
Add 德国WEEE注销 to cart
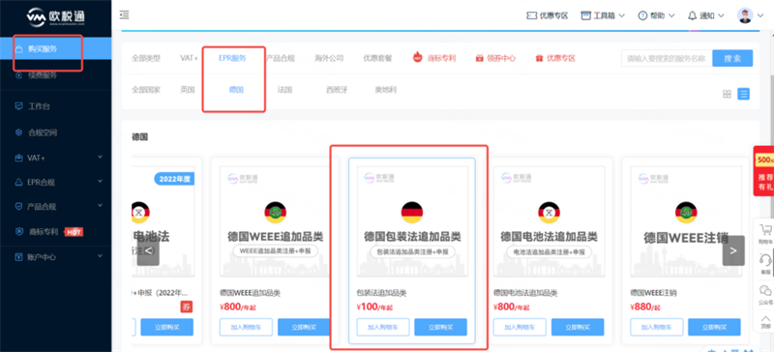[657, 327]
